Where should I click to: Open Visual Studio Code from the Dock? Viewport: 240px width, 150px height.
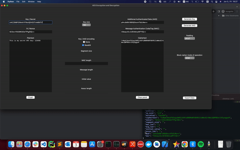pos(43,144)
